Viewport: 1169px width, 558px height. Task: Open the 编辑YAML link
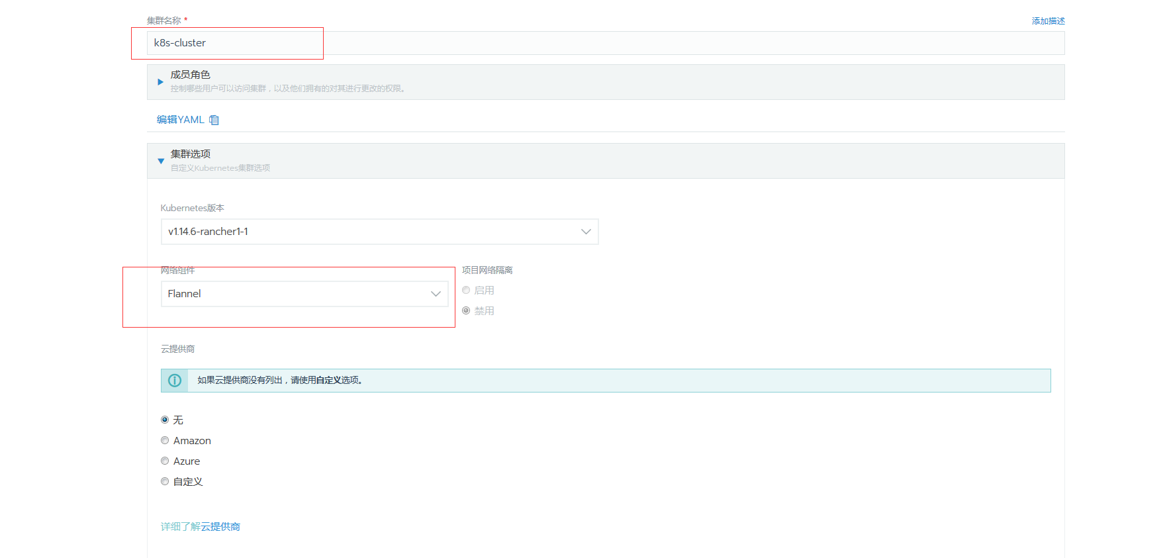180,120
